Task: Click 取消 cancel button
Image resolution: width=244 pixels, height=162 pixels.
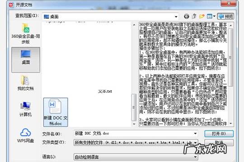Action: coord(219,142)
